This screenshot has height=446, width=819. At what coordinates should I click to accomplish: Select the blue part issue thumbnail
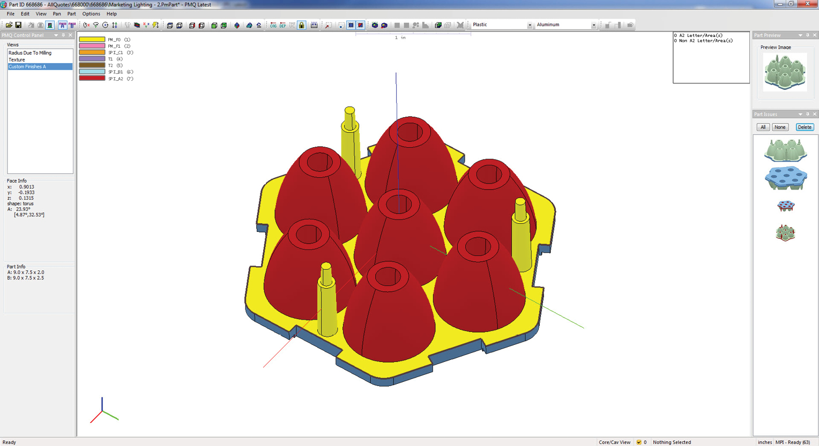(785, 178)
